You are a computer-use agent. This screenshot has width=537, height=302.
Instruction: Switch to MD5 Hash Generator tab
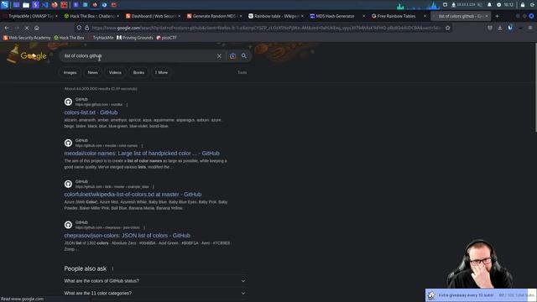pyautogui.click(x=337, y=16)
